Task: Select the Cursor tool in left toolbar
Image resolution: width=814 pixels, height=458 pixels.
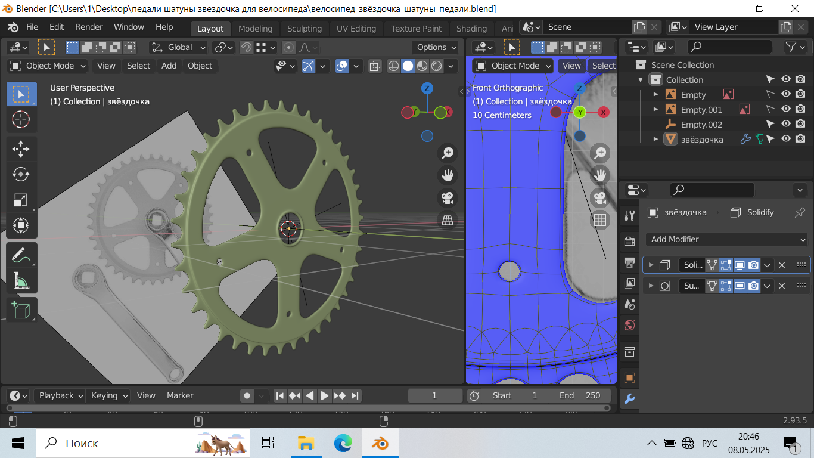Action: pyautogui.click(x=21, y=119)
